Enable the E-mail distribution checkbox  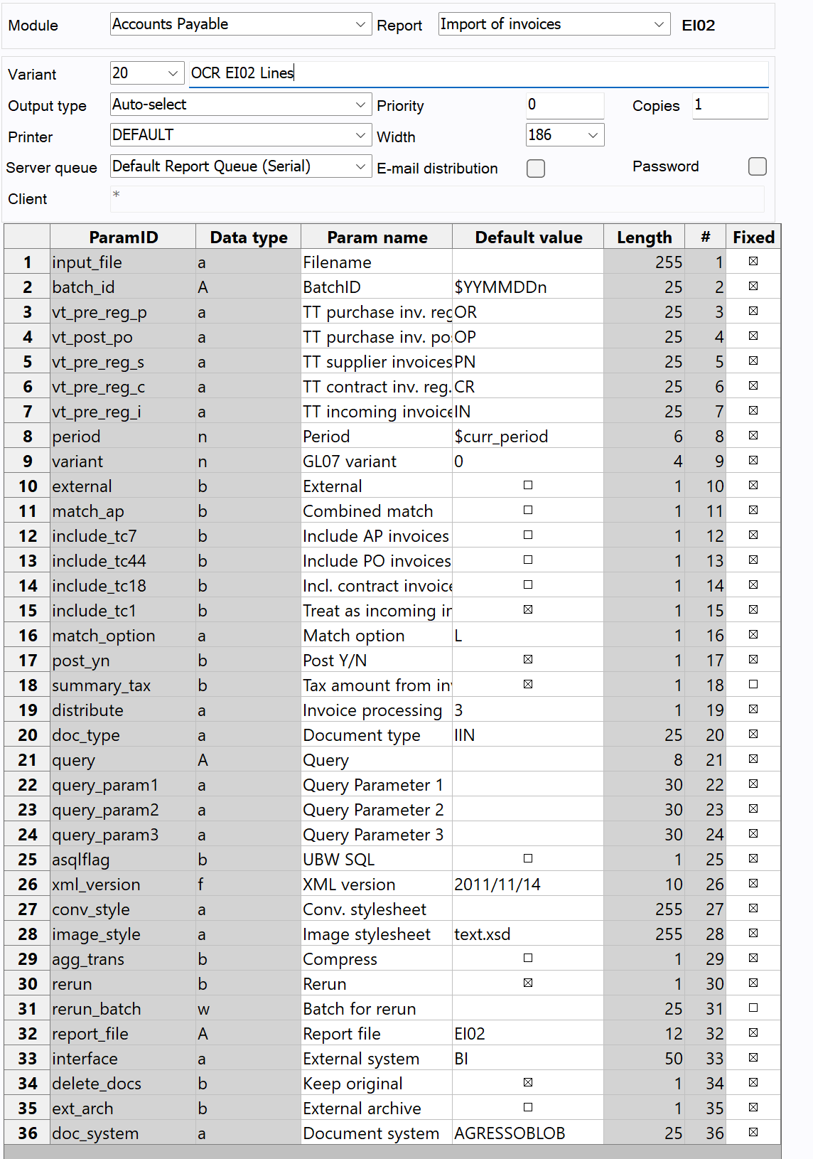click(535, 169)
